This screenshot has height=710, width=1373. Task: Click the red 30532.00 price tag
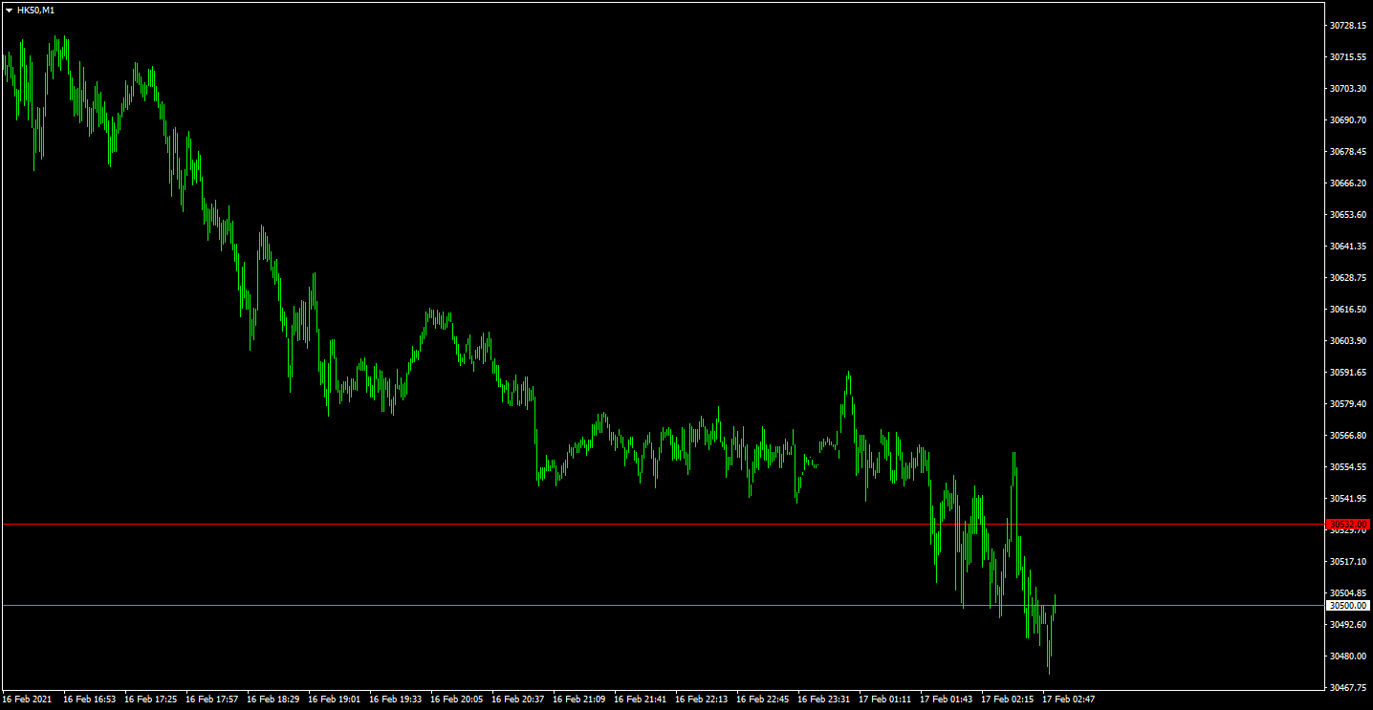1348,524
